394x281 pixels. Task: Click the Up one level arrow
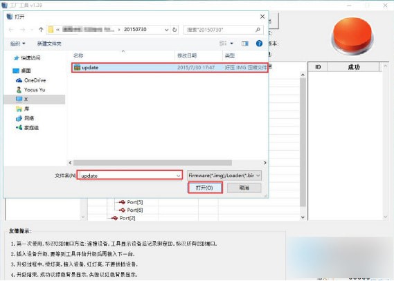pos(41,30)
